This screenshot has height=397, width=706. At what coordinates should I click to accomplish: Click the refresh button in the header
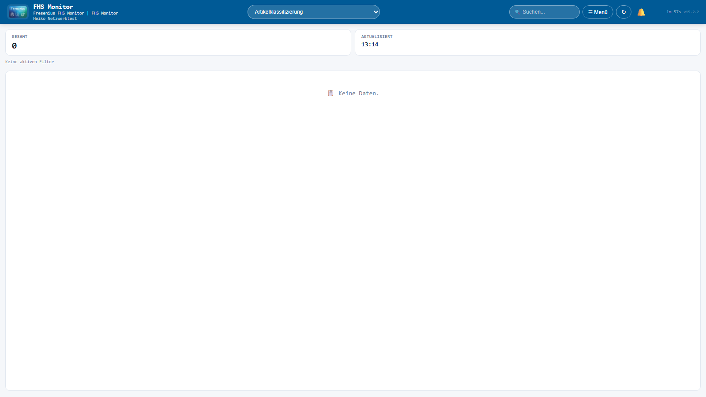click(623, 12)
